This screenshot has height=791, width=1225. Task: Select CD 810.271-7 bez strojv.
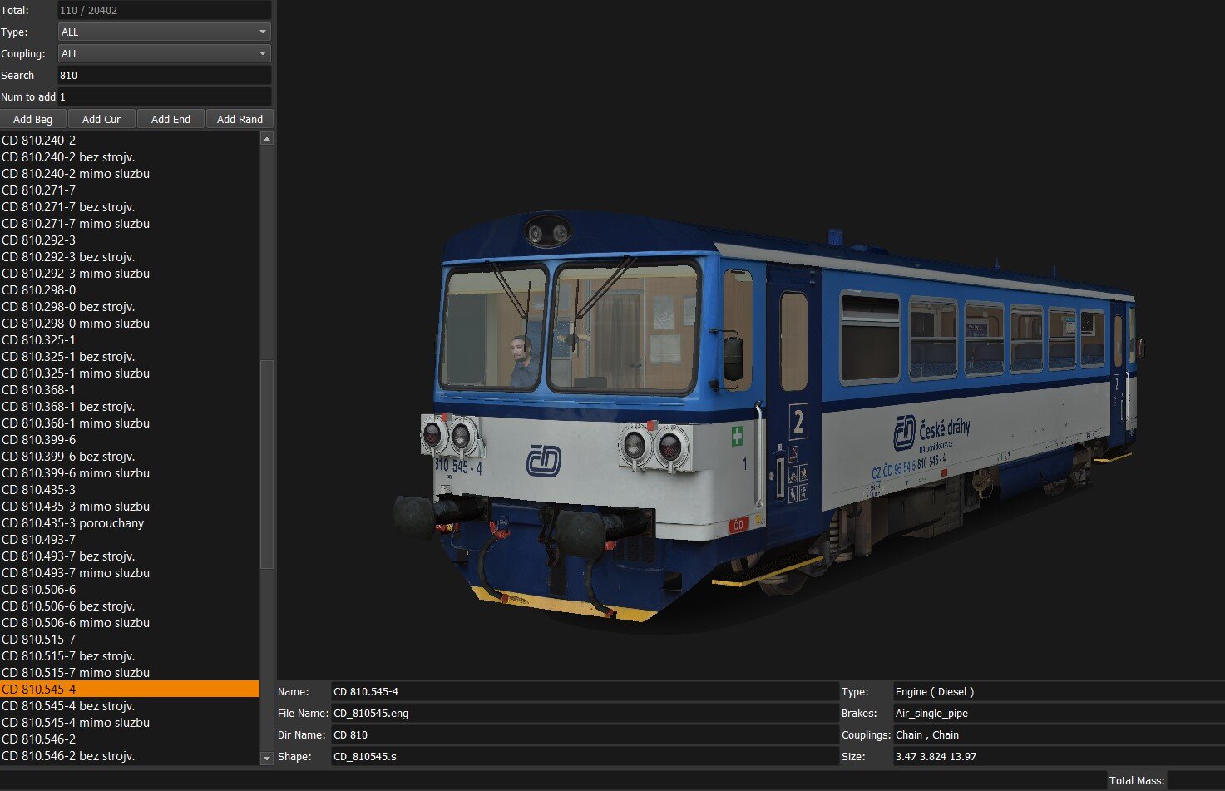(130, 206)
